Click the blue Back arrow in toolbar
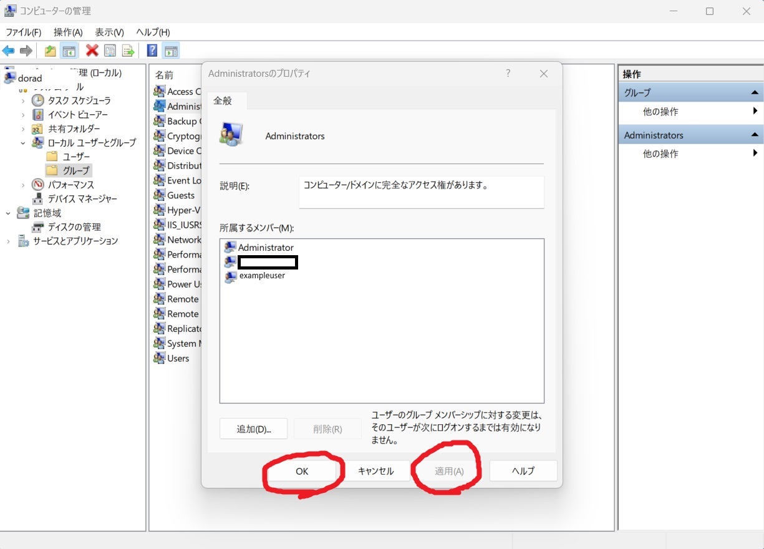This screenshot has width=764, height=549. click(8, 51)
